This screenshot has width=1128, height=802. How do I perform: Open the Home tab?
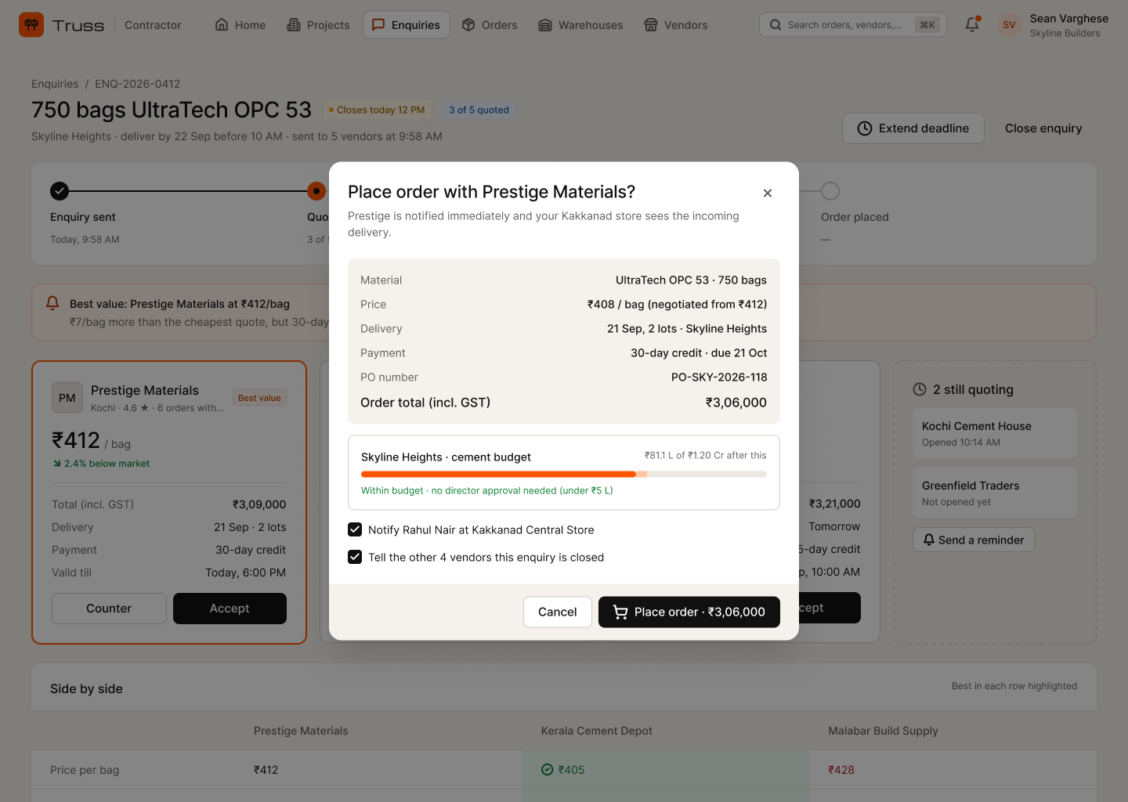240,25
